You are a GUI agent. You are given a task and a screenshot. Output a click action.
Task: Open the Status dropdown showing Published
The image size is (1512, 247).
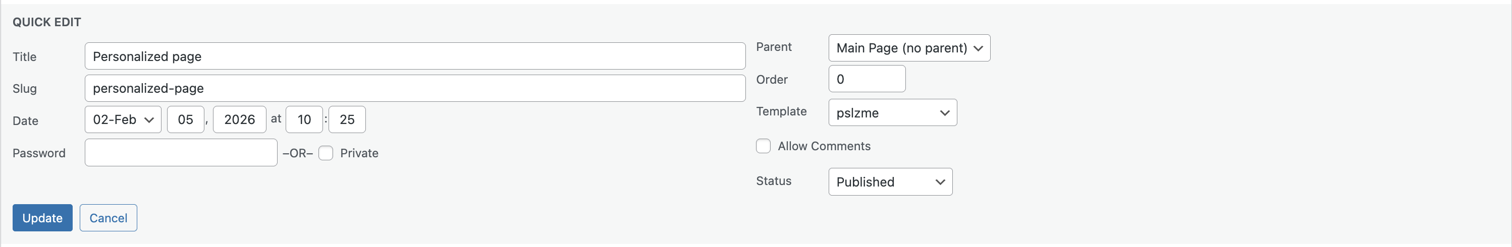pyautogui.click(x=890, y=182)
